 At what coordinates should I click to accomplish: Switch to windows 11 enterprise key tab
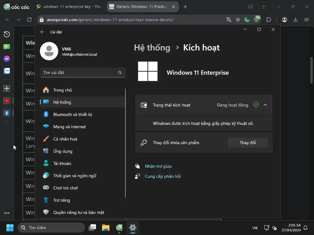[69, 7]
